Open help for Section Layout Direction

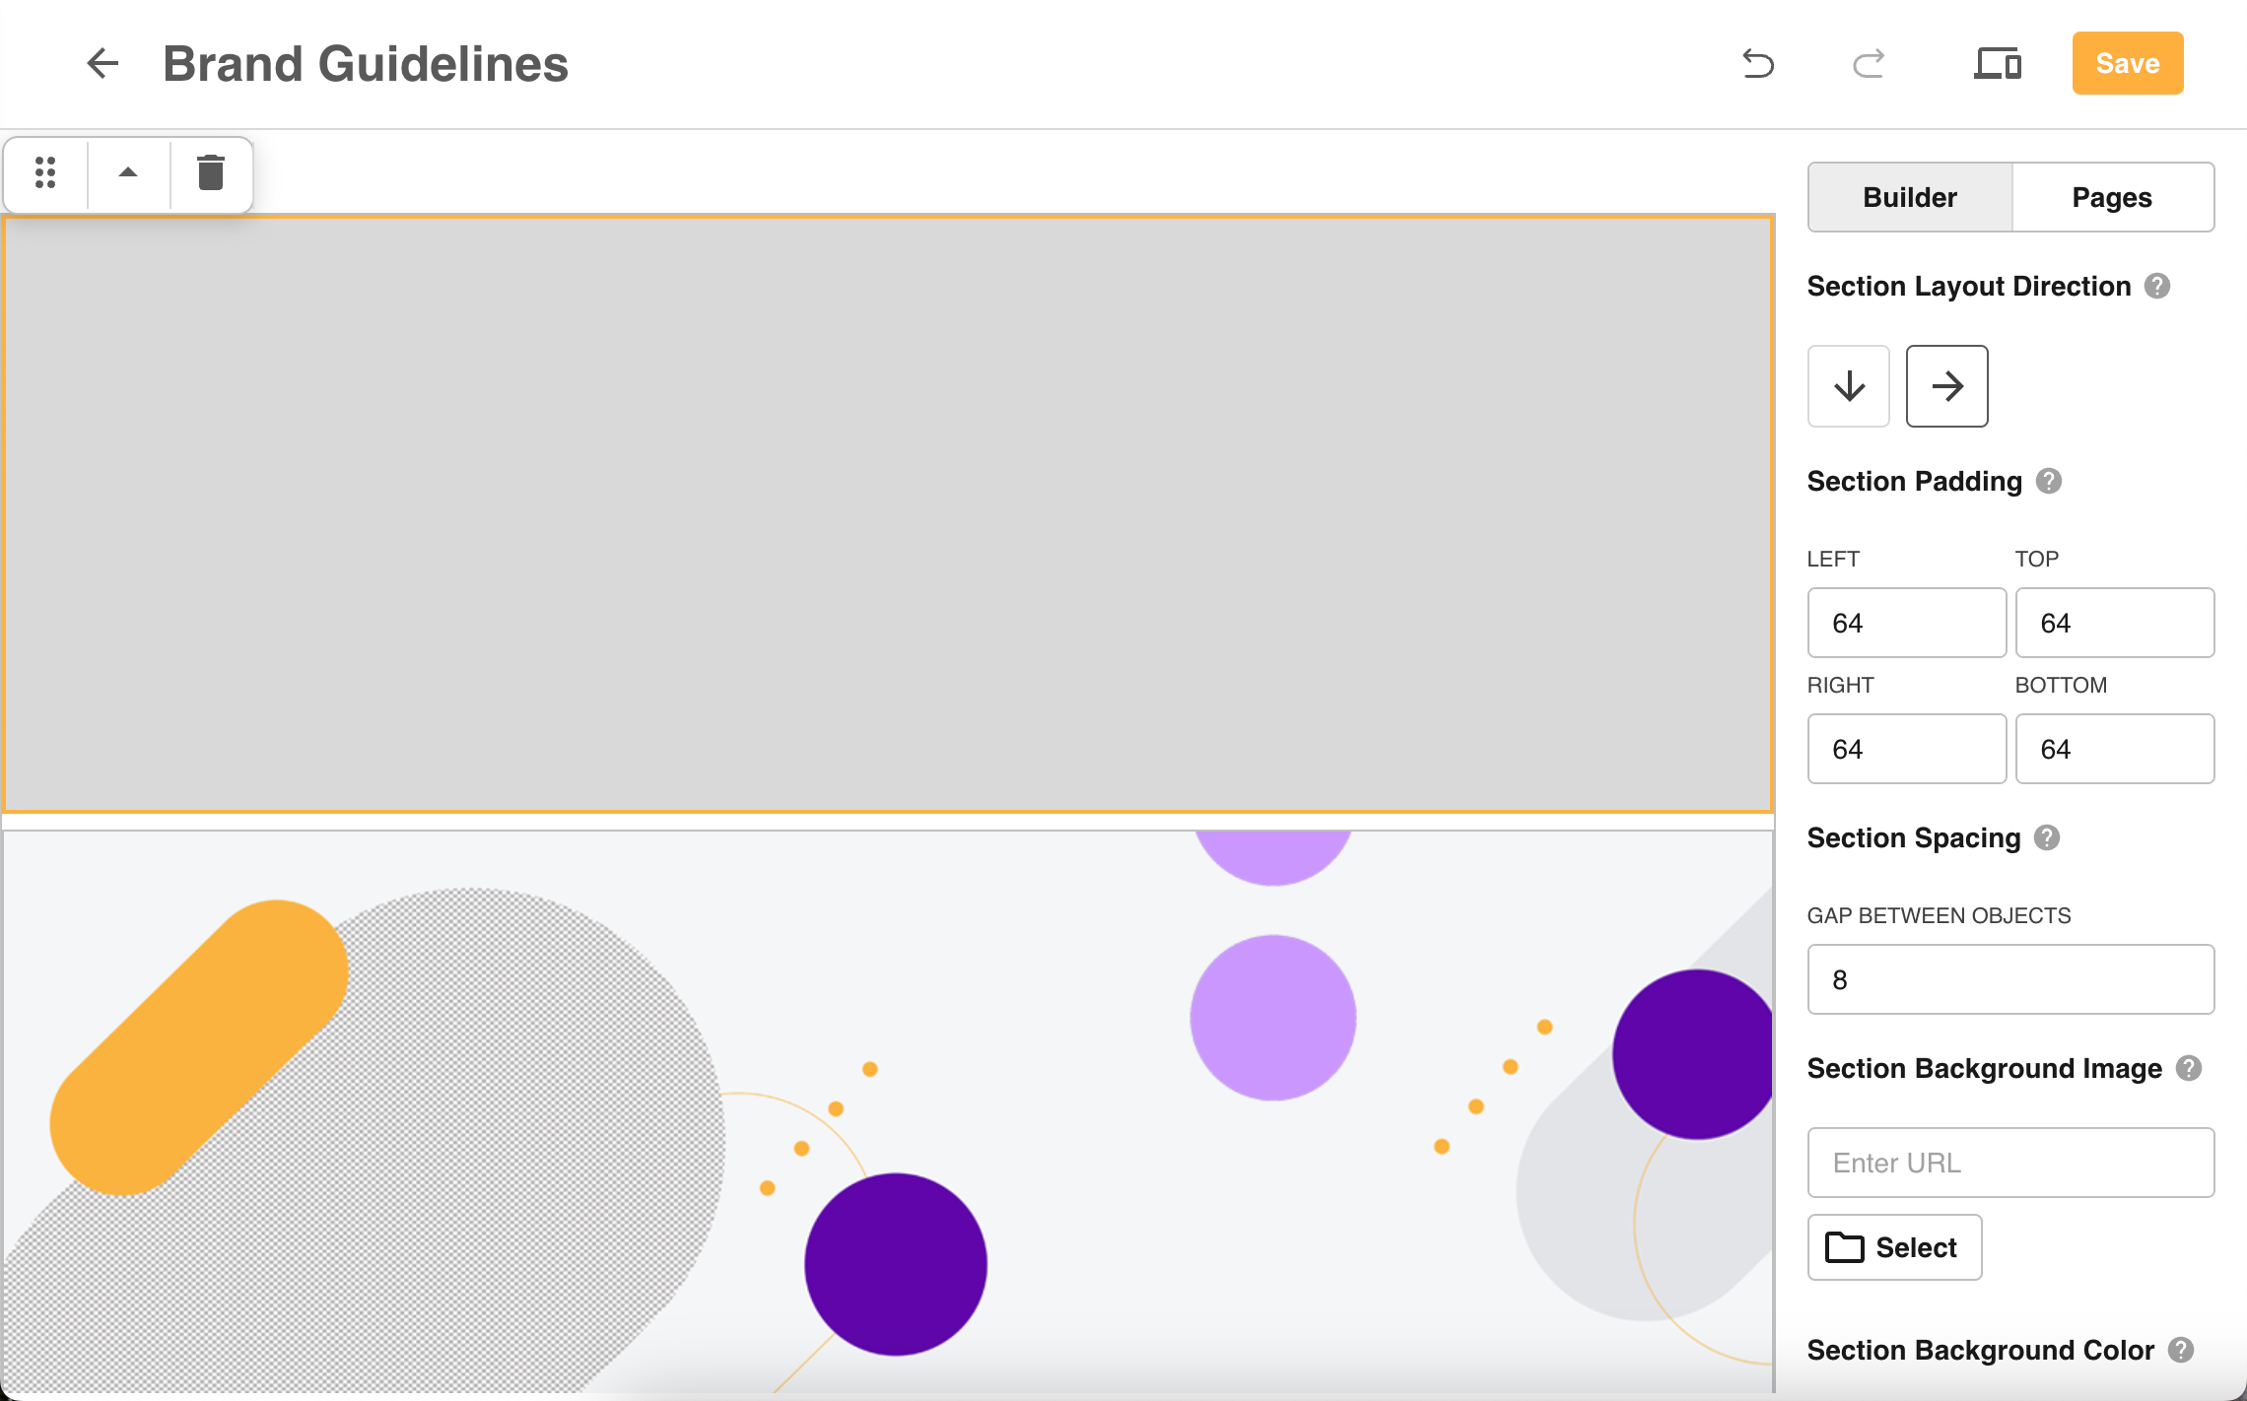pyautogui.click(x=2157, y=286)
